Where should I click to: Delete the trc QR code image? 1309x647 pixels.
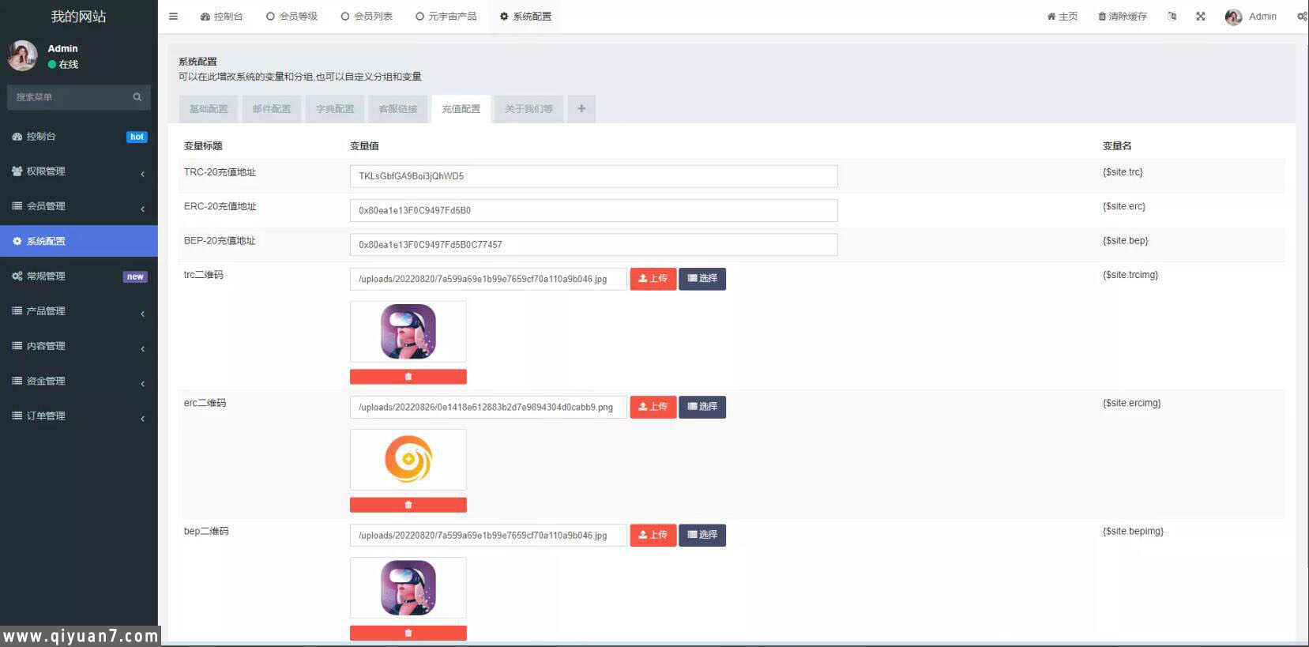click(408, 377)
